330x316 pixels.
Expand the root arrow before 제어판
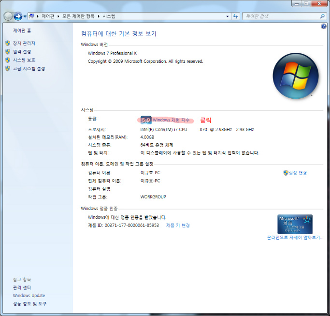click(x=38, y=16)
